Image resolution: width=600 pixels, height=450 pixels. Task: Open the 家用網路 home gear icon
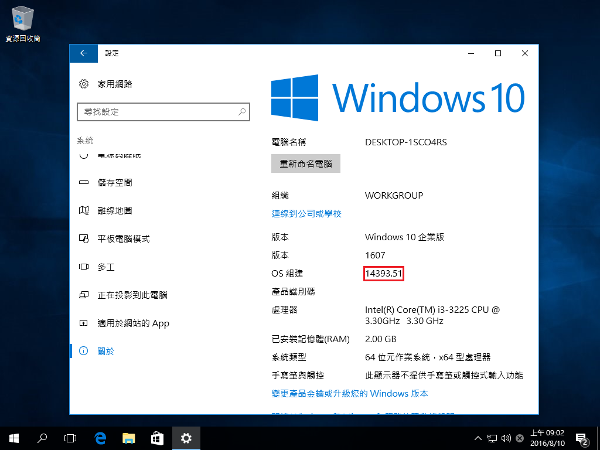pyautogui.click(x=83, y=84)
